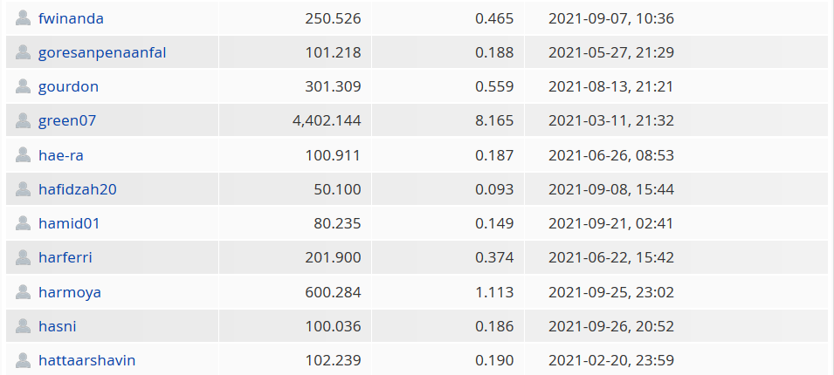
Task: Visit the gourdon profile link
Action: 68,86
